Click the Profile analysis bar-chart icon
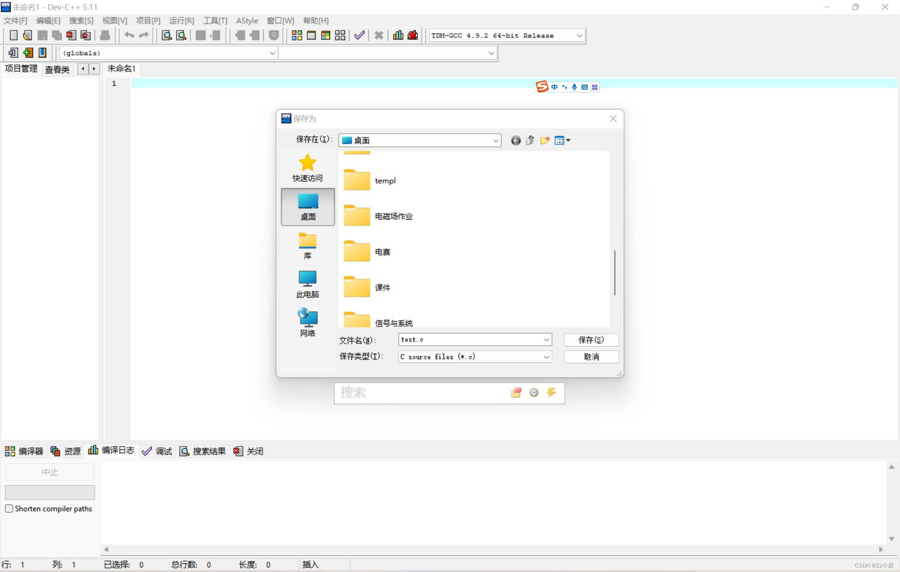 [398, 35]
